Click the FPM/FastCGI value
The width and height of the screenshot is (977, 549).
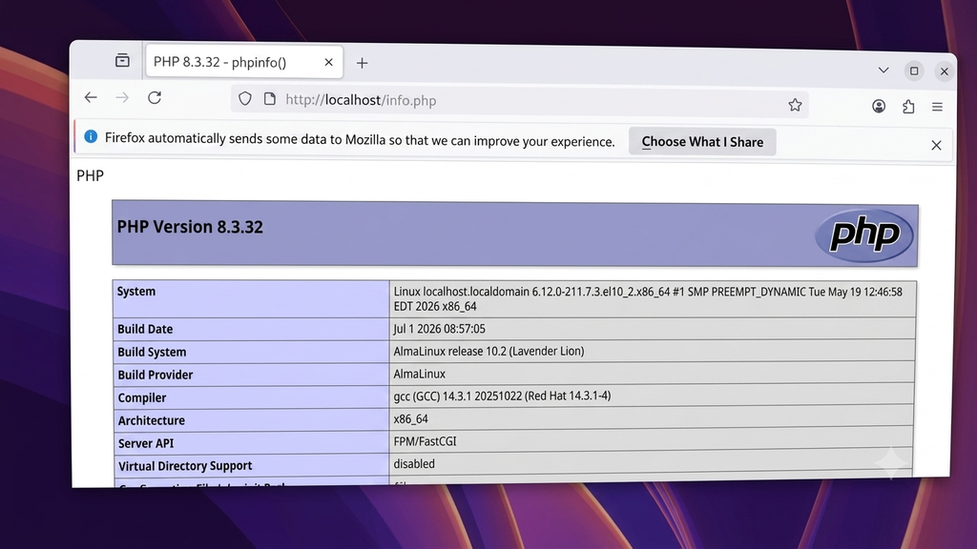click(x=425, y=441)
